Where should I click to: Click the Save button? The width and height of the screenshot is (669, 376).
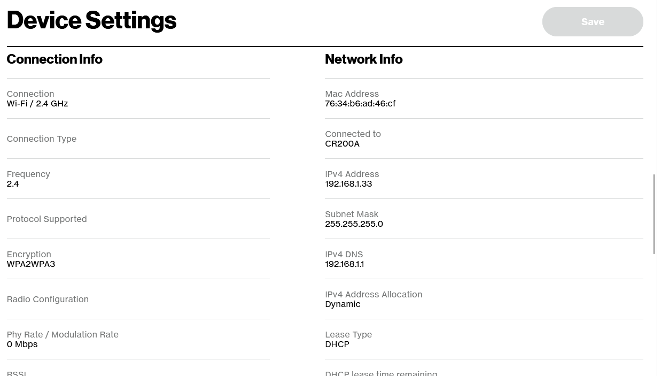pyautogui.click(x=592, y=22)
